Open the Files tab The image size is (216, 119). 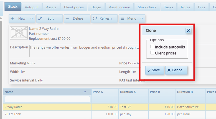[201, 7]
